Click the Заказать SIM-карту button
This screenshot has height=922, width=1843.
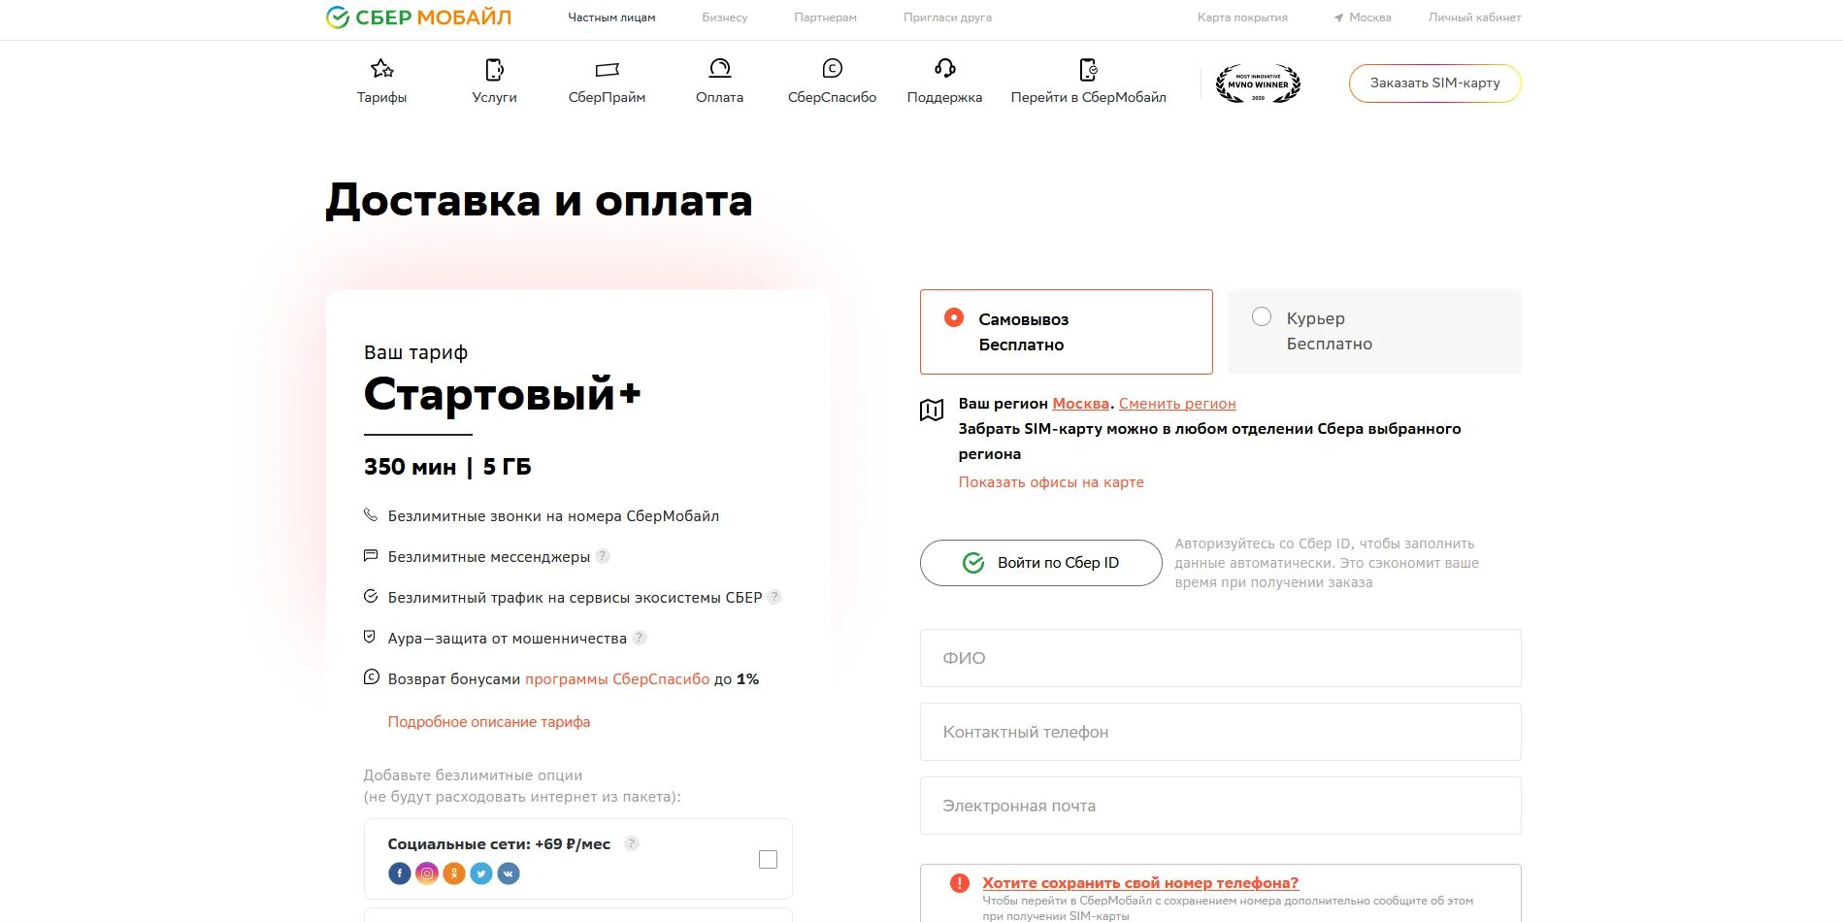1435,83
